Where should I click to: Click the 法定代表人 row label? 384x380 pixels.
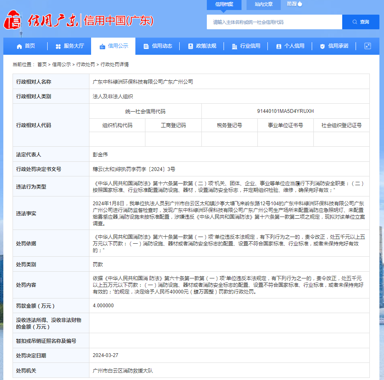[x=28, y=155]
